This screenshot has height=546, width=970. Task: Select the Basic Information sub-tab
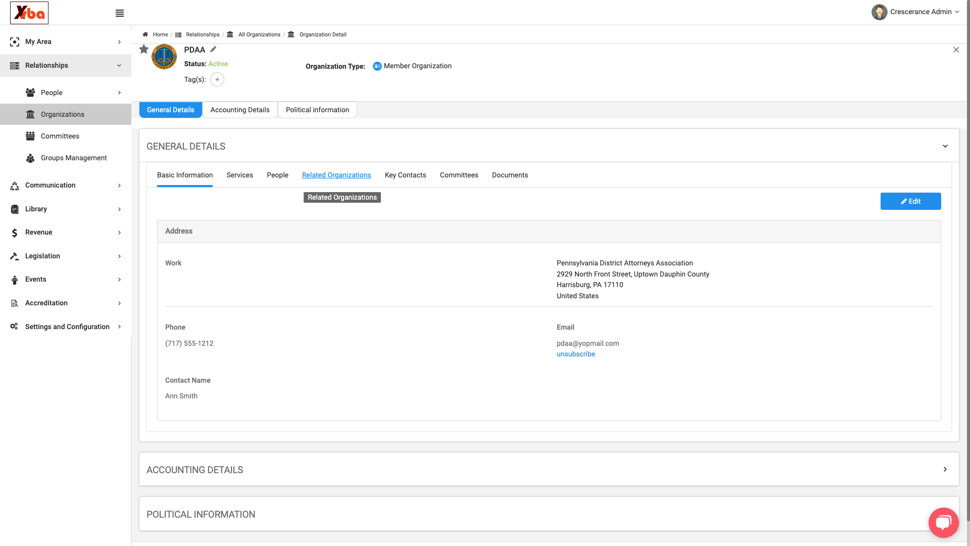click(x=185, y=175)
